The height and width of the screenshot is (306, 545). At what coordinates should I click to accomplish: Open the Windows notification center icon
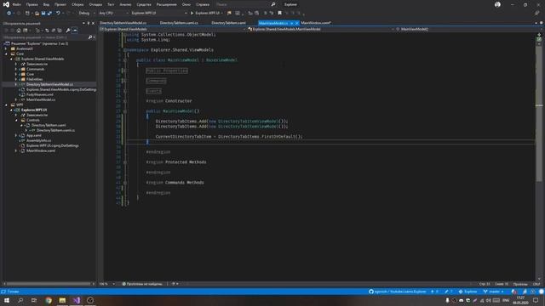pyautogui.click(x=536, y=300)
